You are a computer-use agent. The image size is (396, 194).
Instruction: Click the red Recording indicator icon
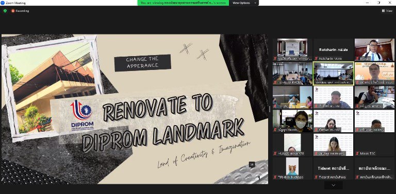coord(13,11)
